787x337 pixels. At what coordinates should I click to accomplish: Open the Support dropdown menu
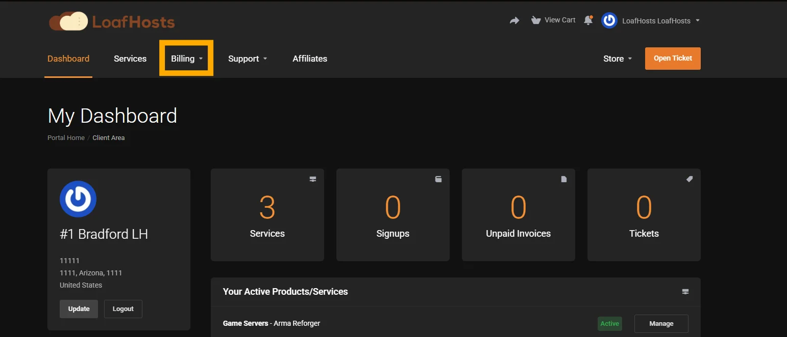[248, 59]
